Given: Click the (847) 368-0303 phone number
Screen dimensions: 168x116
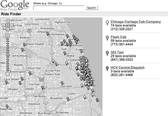Looking at the screenshot, I should (x=122, y=60).
